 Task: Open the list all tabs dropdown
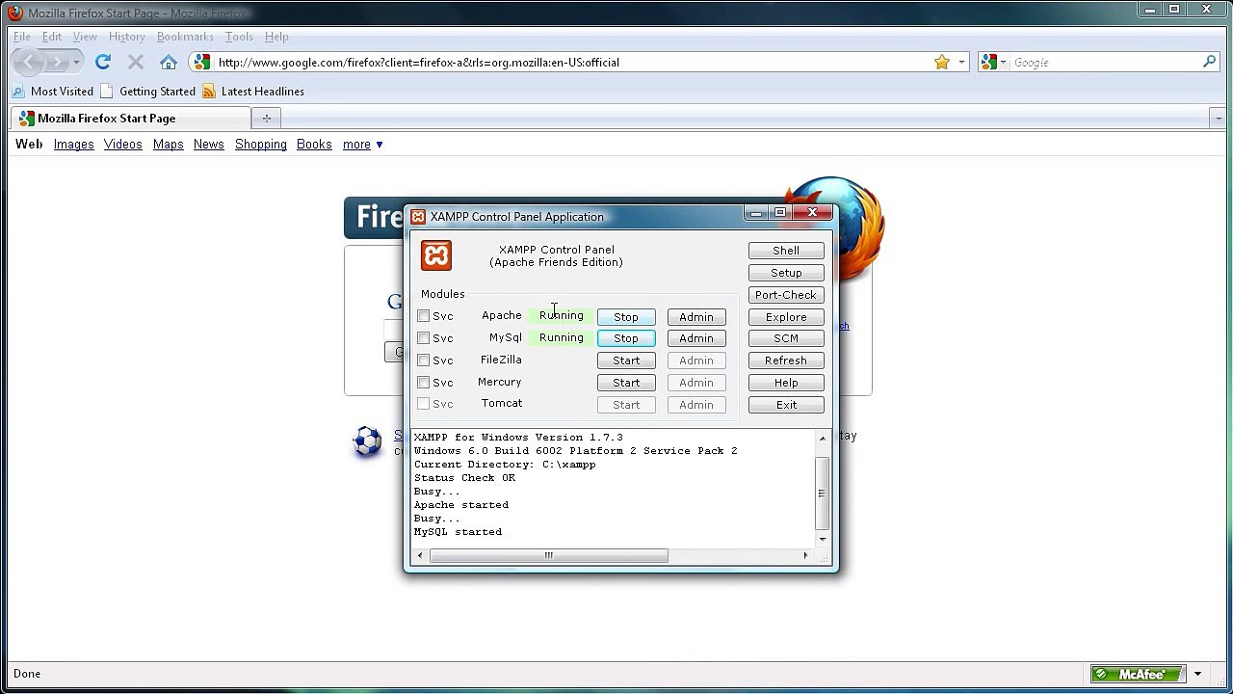coord(1219,119)
